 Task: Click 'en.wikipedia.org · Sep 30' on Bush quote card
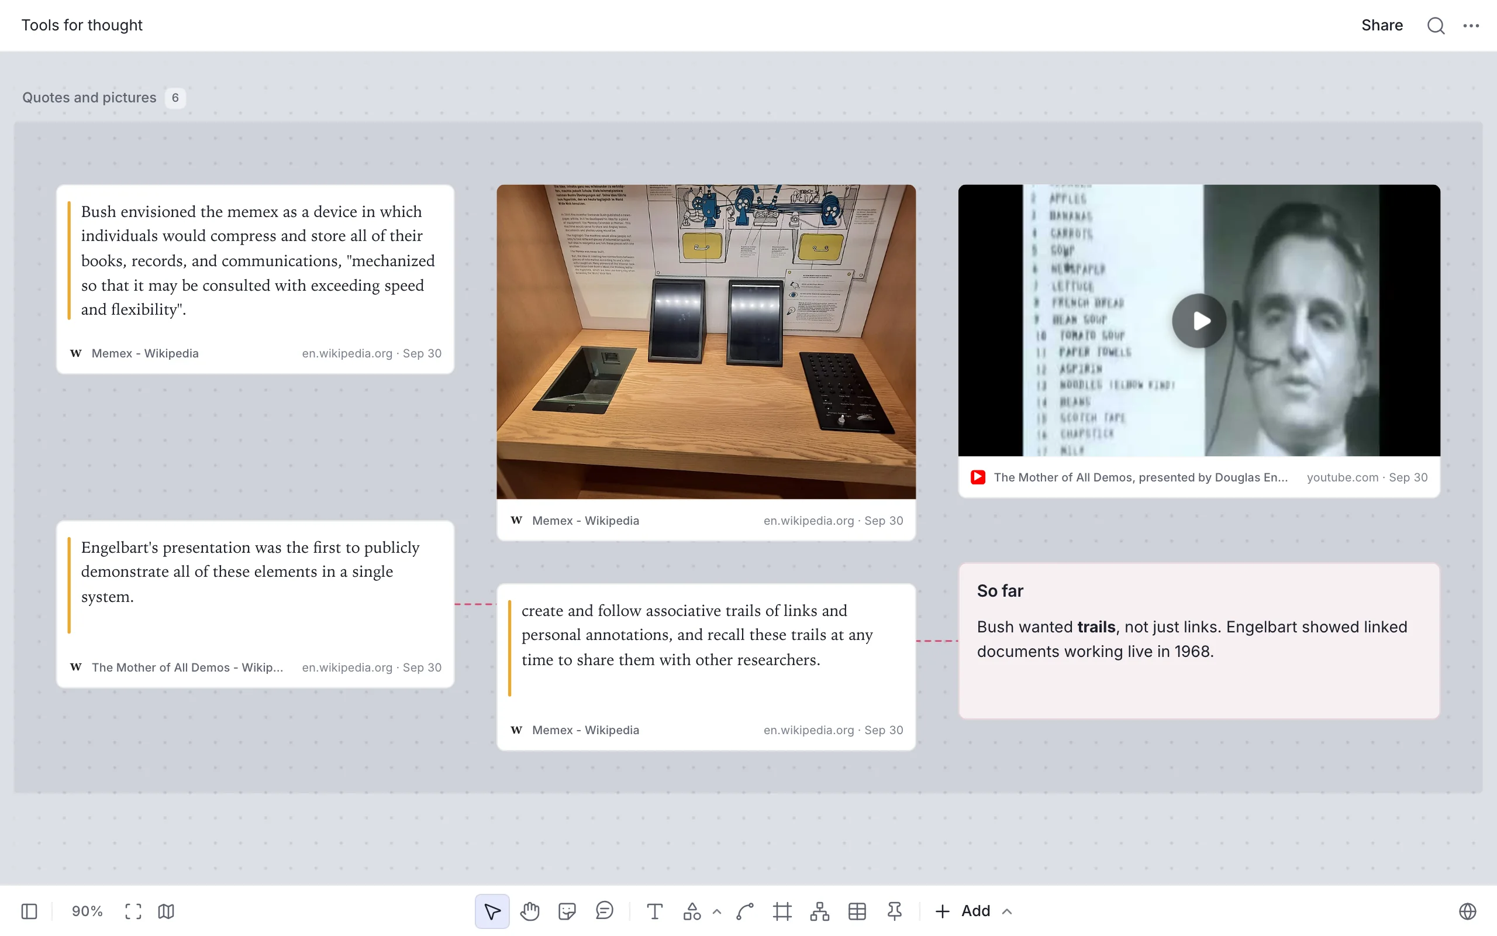click(371, 353)
